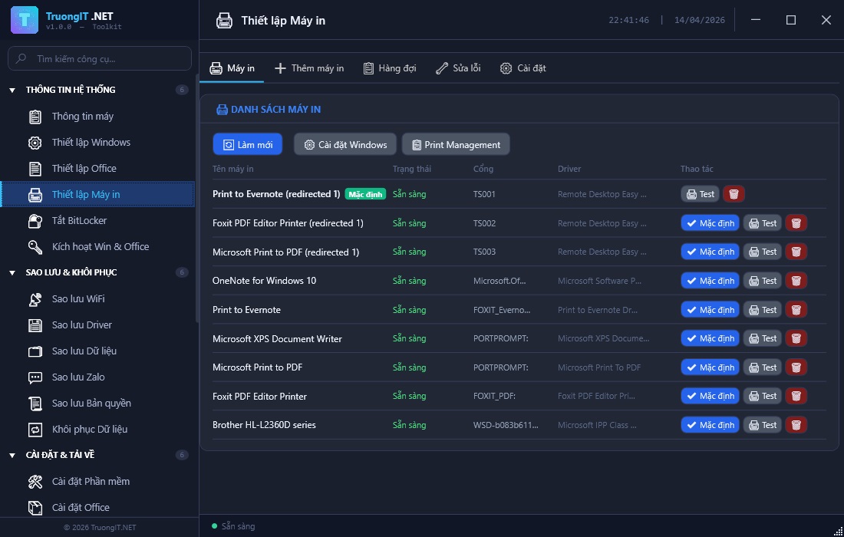This screenshot has height=537, width=844.
Task: Click the Làm mới refresh button
Action: (x=248, y=144)
